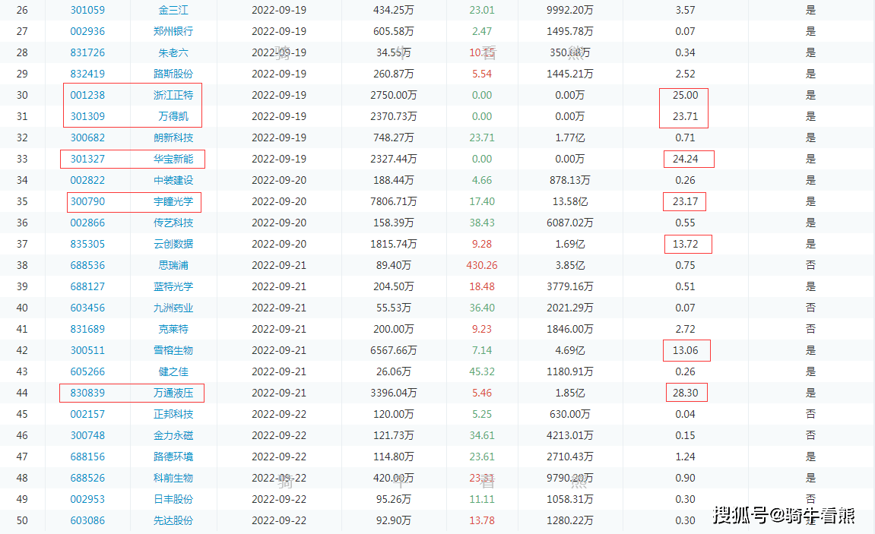Open 九洲药业 stock link
This screenshot has height=534, width=875.
coord(173,308)
